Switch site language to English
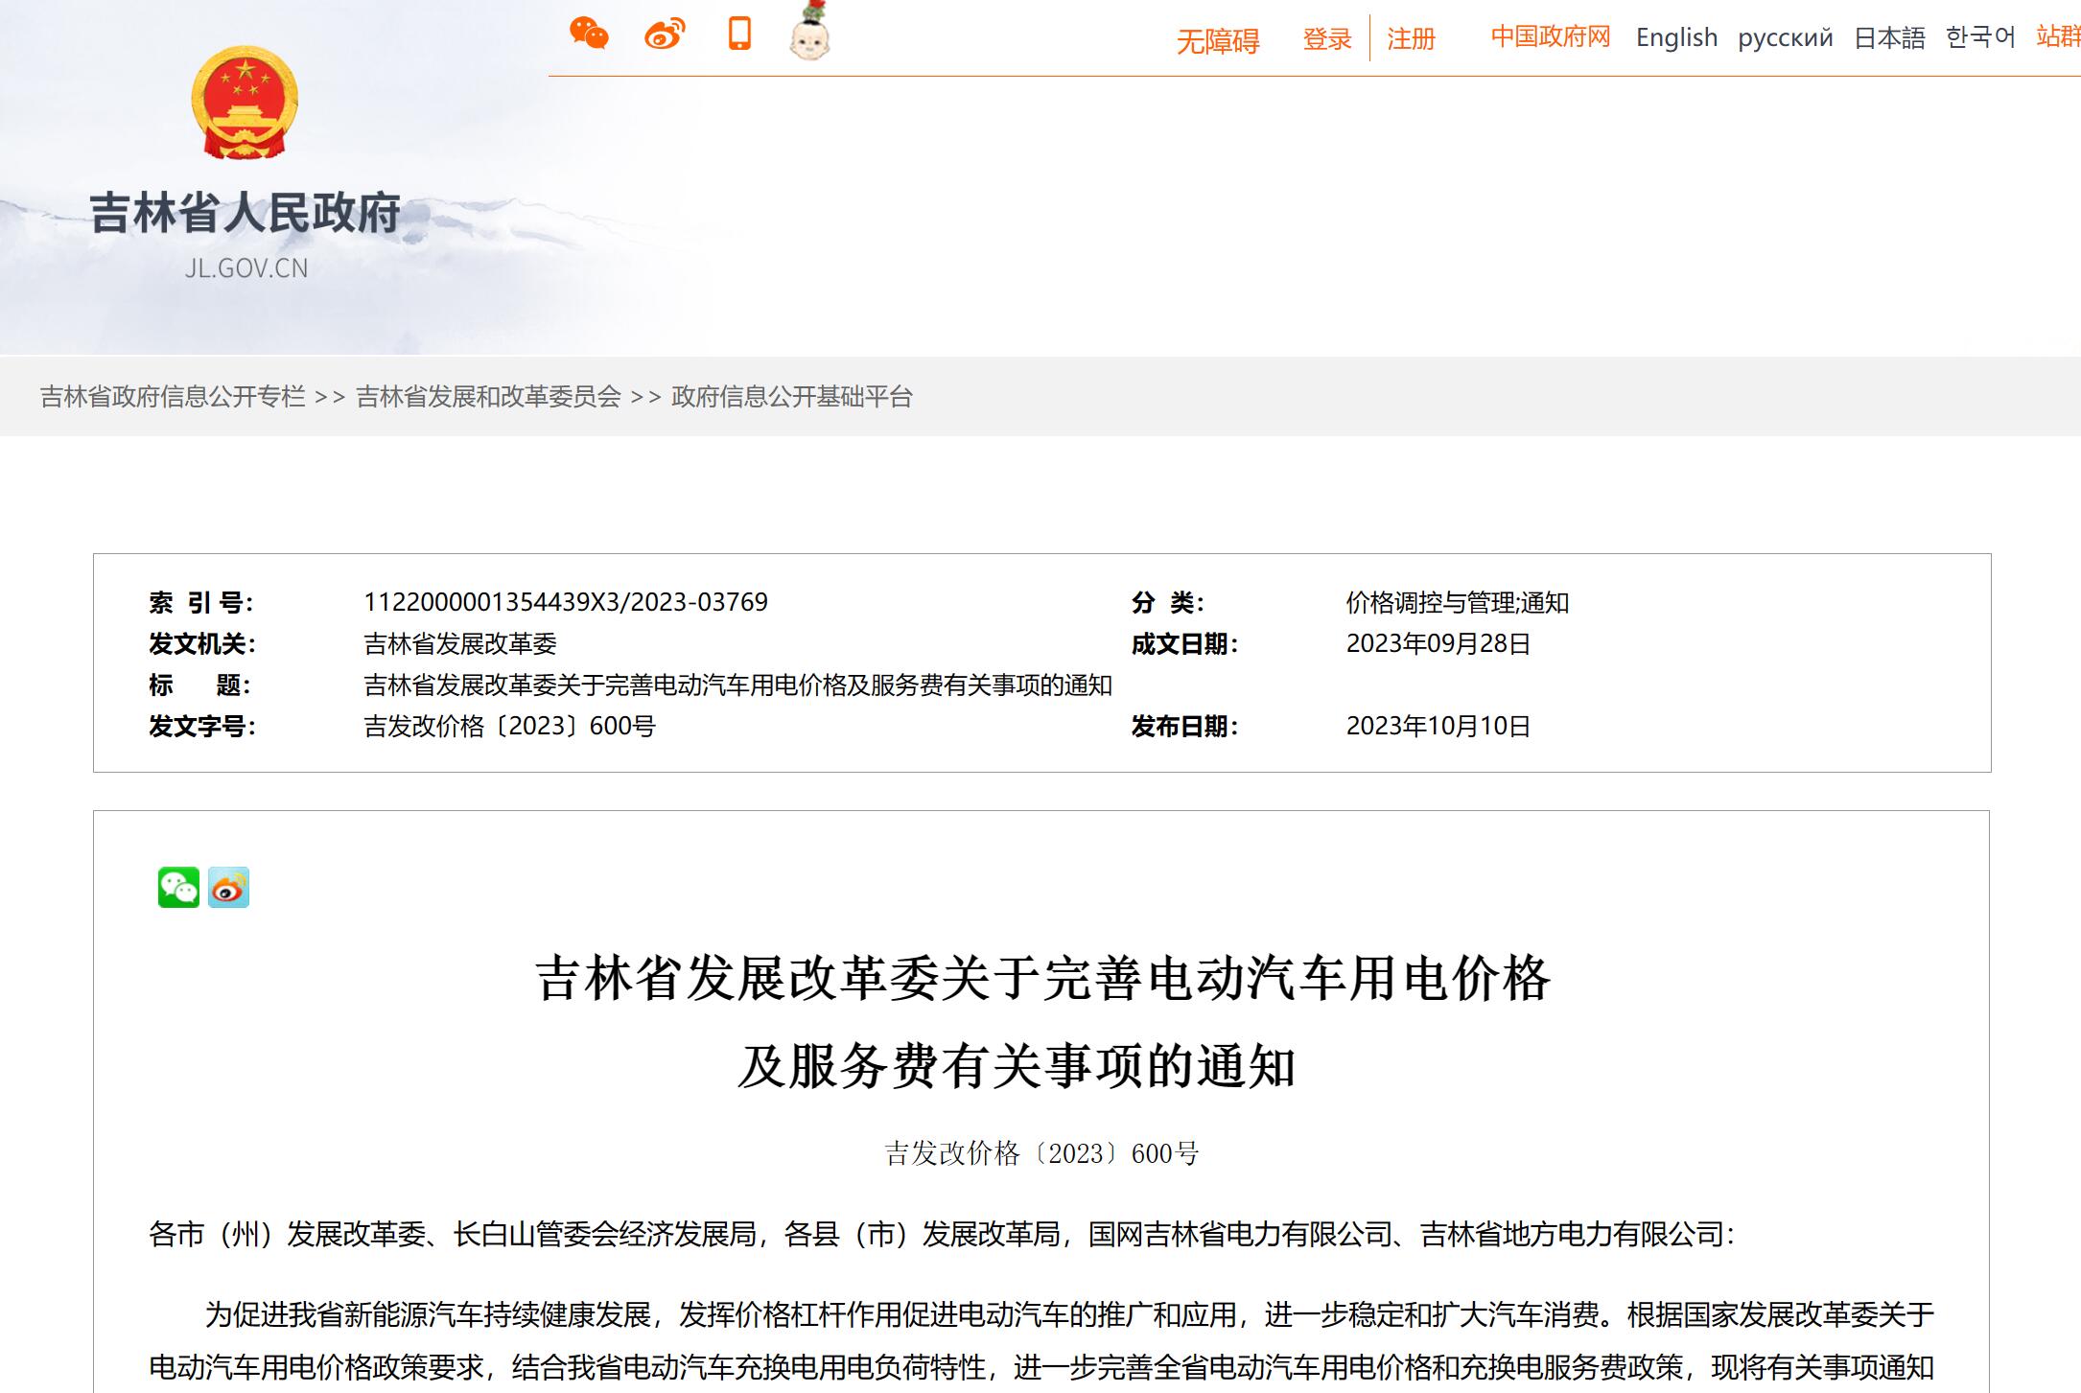The image size is (2081, 1393). (1676, 37)
